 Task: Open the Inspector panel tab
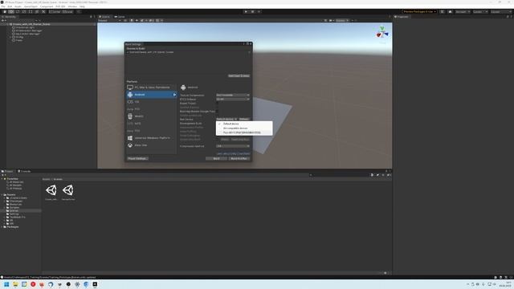click(402, 17)
